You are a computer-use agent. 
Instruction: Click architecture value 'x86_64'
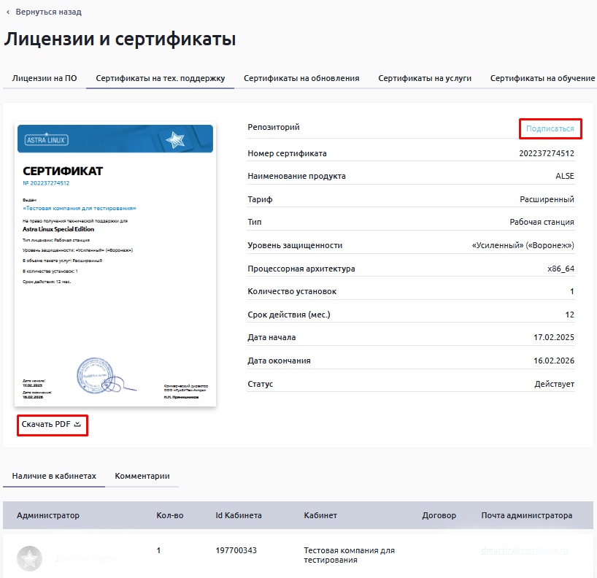(561, 269)
